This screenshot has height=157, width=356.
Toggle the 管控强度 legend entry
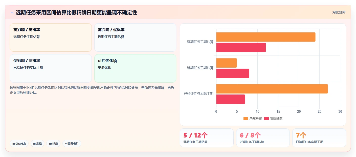tap(273, 118)
